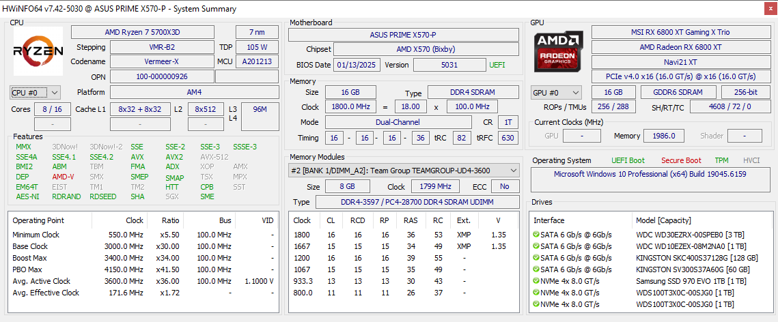Click the GDDR6 SDRAM memory type value
778x322 pixels.
click(x=678, y=93)
